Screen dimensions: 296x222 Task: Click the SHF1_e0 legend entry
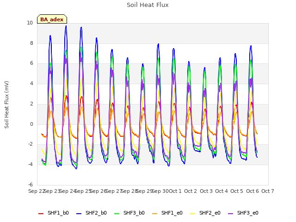[167, 213]
